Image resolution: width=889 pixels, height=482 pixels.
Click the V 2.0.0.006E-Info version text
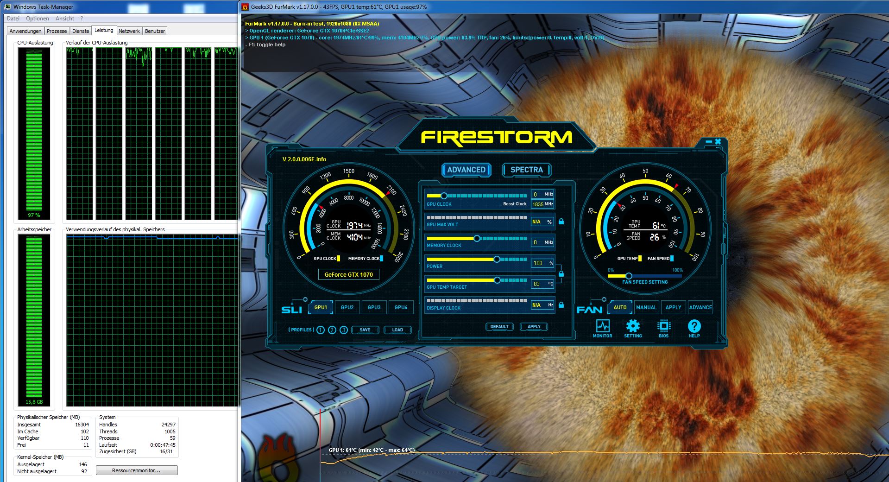(304, 159)
